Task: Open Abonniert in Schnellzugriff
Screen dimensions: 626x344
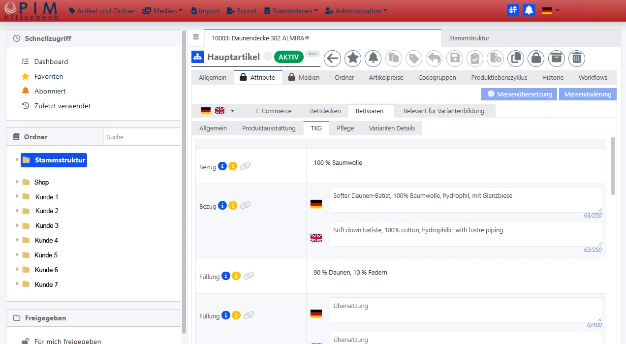Action: [x=50, y=91]
